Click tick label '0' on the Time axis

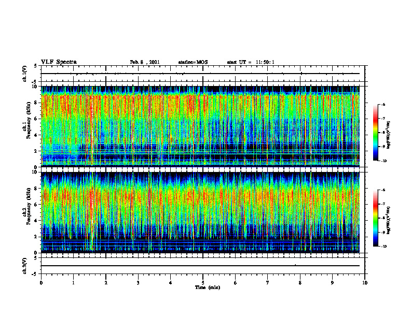[x=41, y=283]
